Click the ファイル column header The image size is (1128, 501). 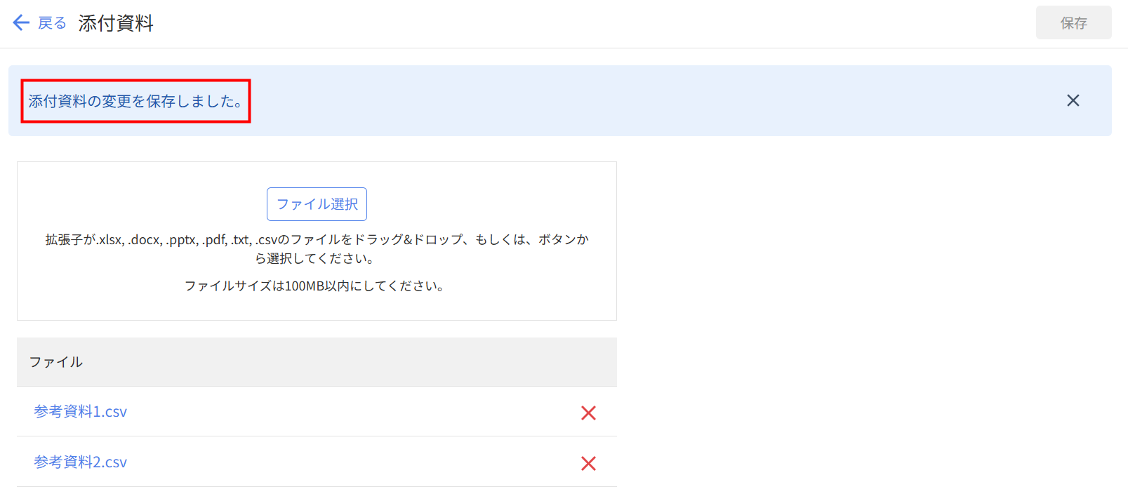[56, 362]
